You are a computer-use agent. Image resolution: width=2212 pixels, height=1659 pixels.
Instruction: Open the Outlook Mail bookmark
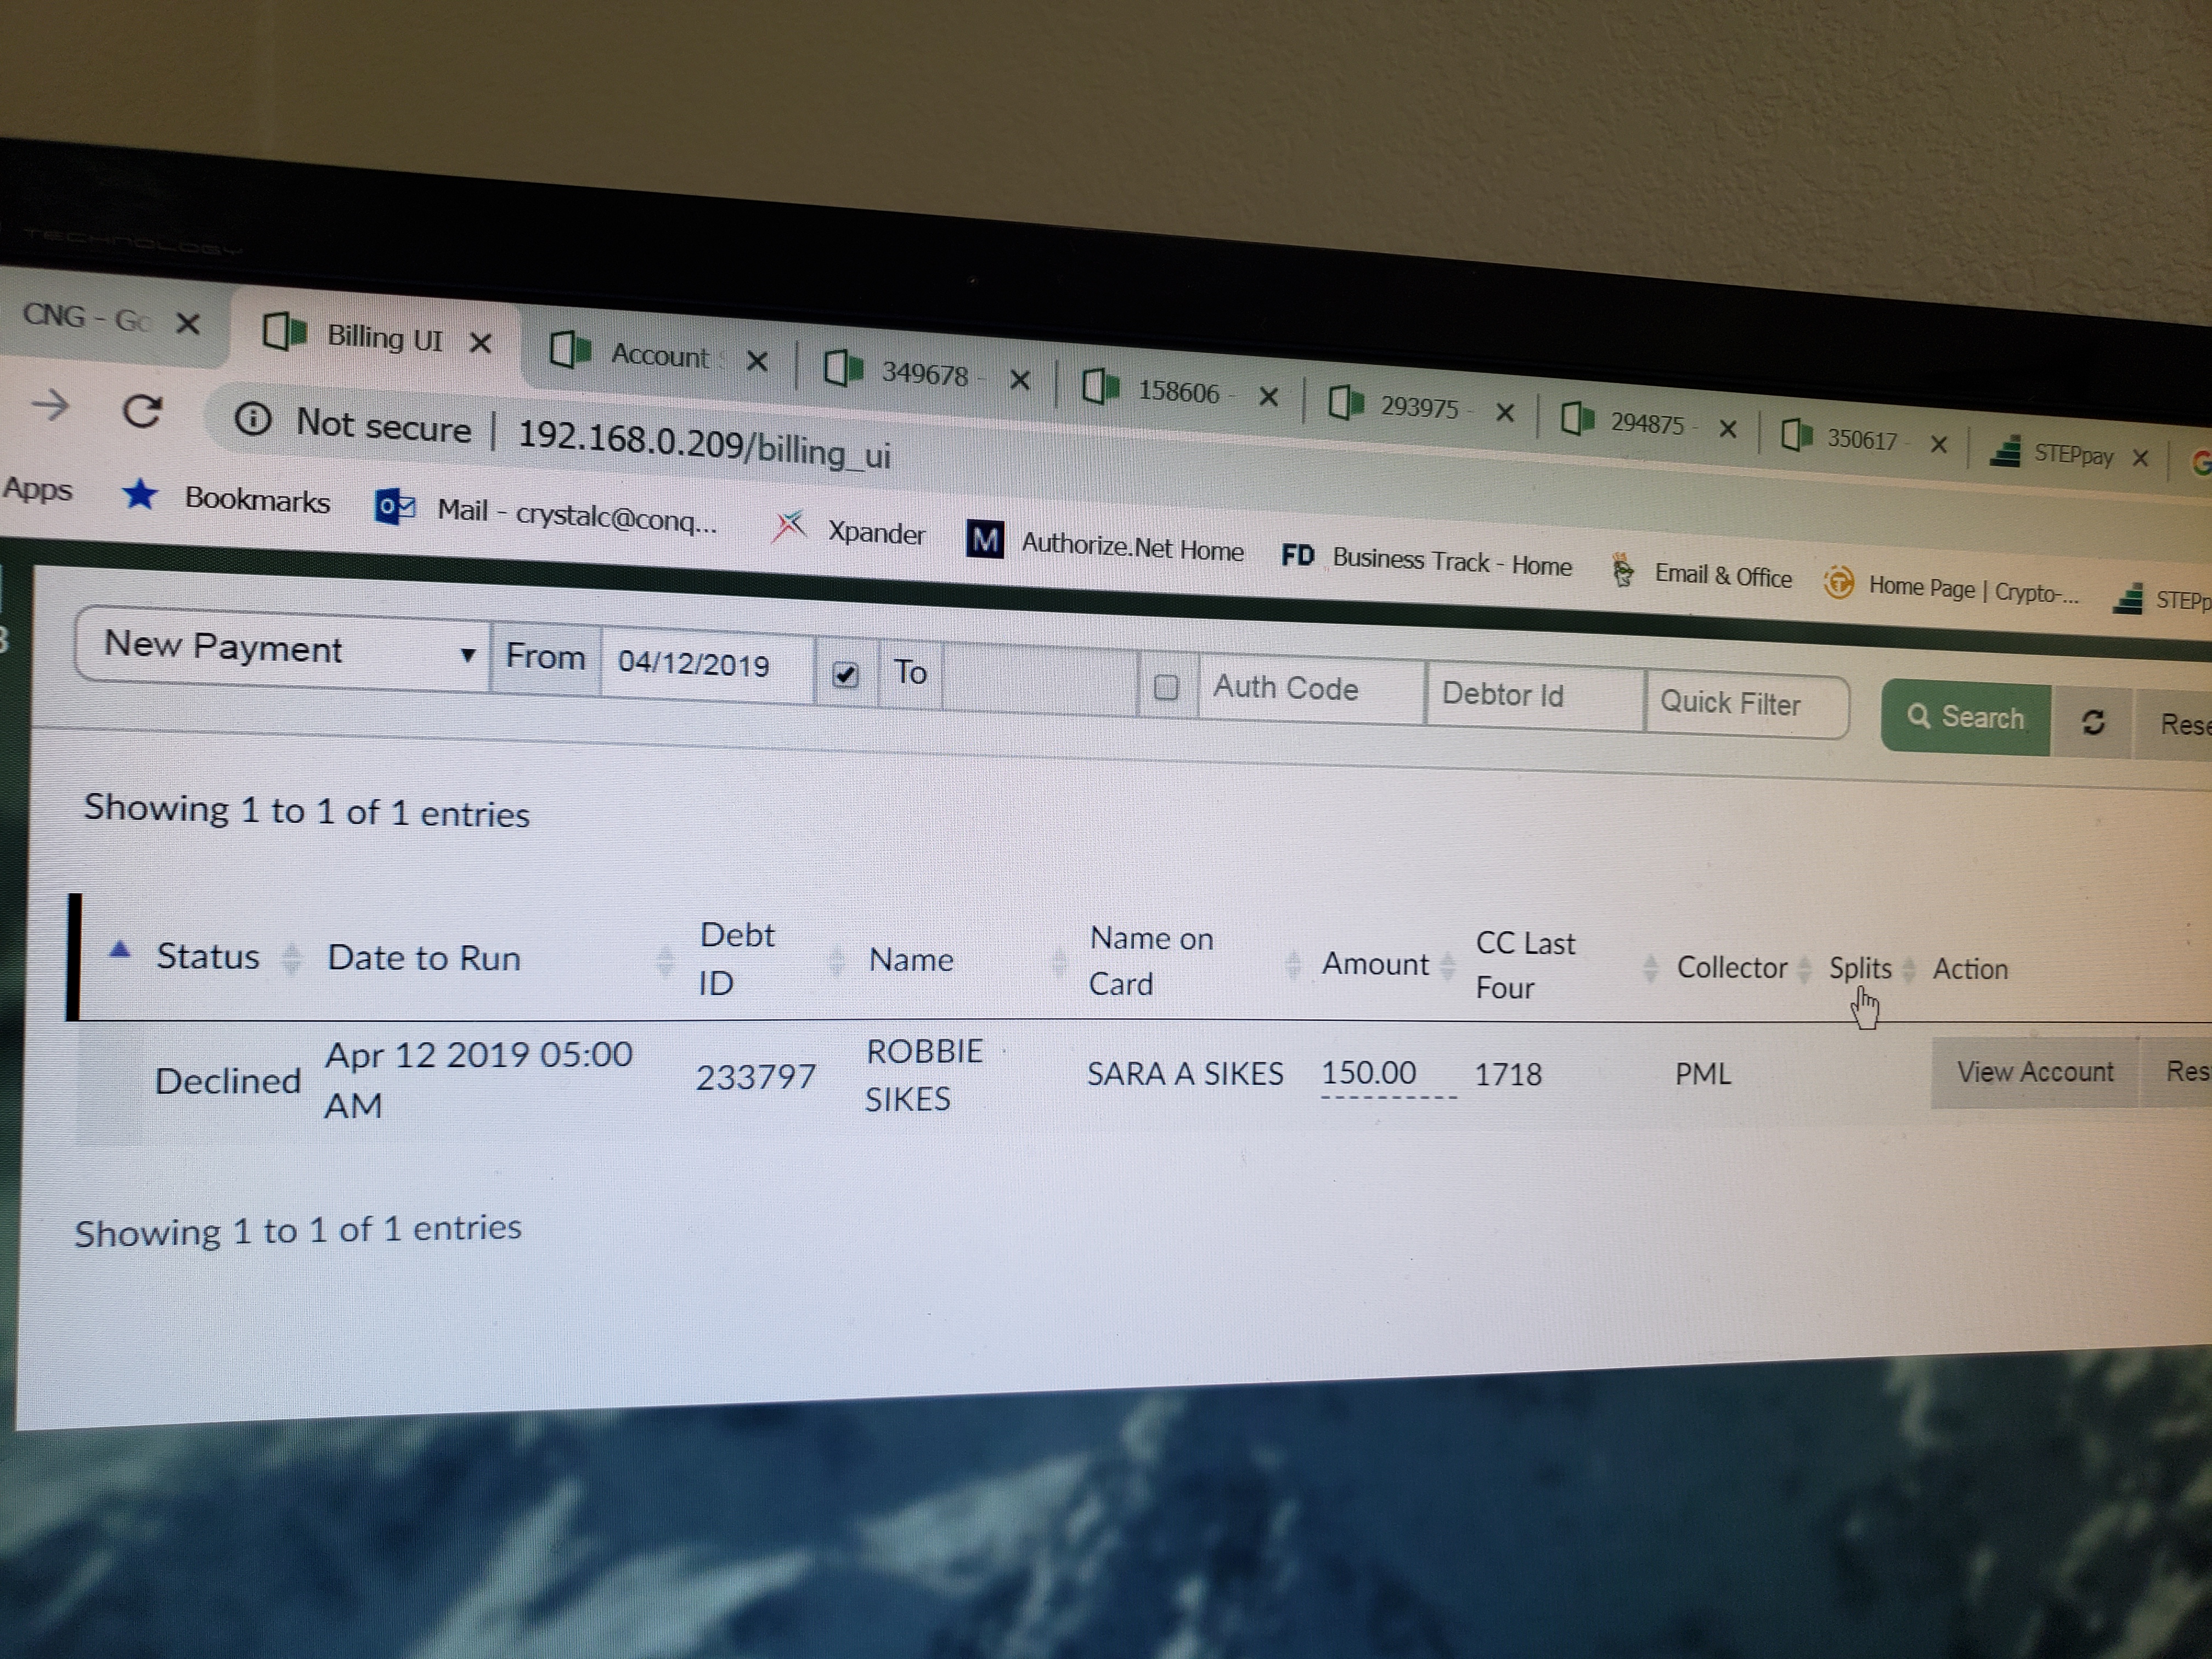pyautogui.click(x=546, y=513)
